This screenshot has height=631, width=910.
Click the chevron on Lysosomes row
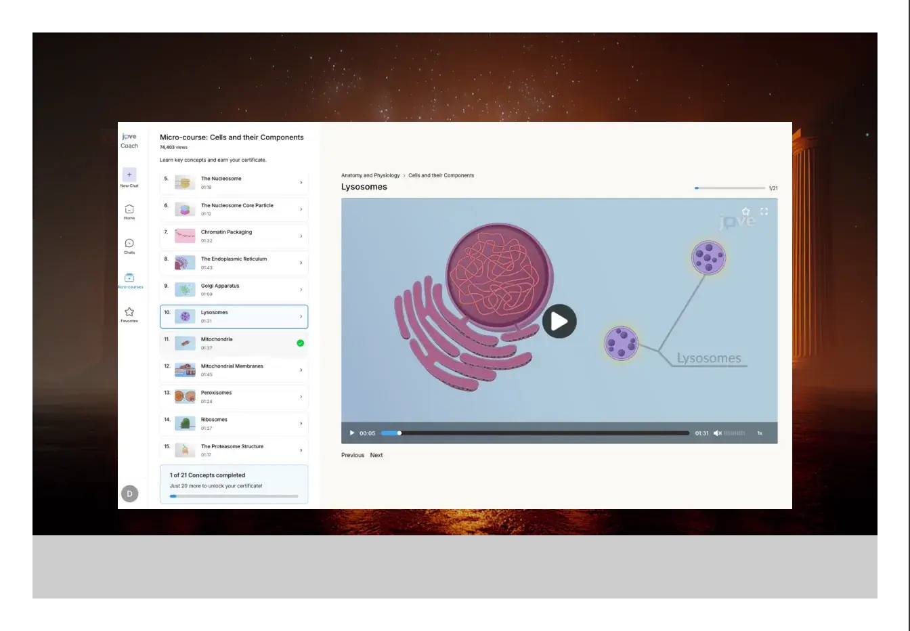coord(301,316)
